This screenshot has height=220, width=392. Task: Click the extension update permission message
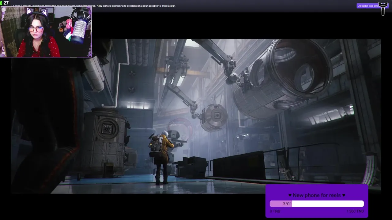(93, 6)
